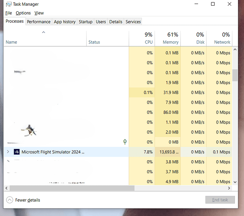
Task: Click the horizontal scrollbar thumb
Action: pyautogui.click(x=72, y=188)
